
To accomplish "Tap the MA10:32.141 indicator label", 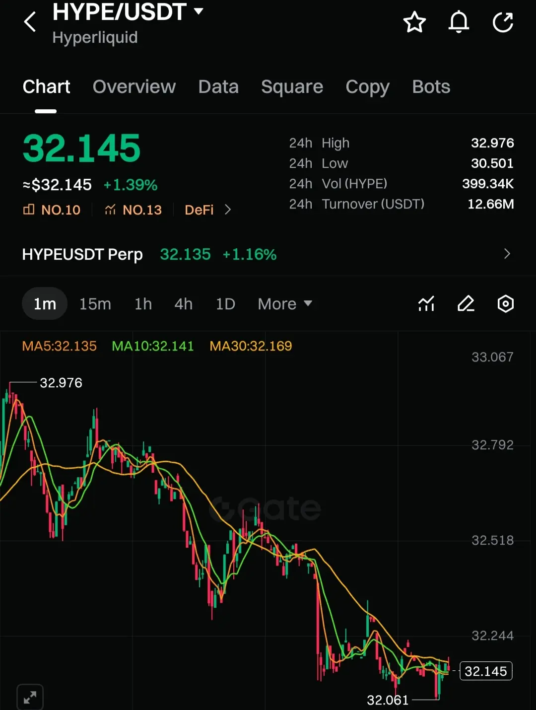I will coord(153,346).
